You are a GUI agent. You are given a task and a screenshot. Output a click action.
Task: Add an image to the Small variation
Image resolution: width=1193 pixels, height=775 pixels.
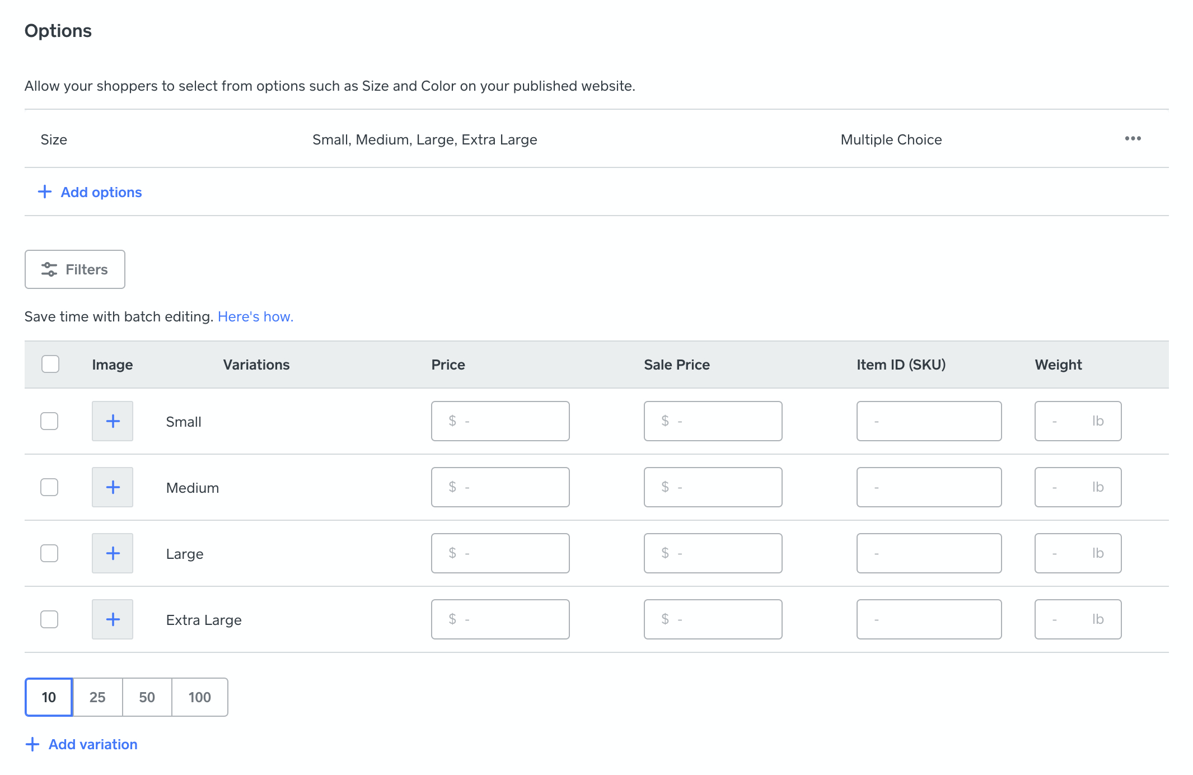point(112,421)
